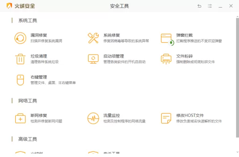Select the 断网修复 title text

[39, 116]
